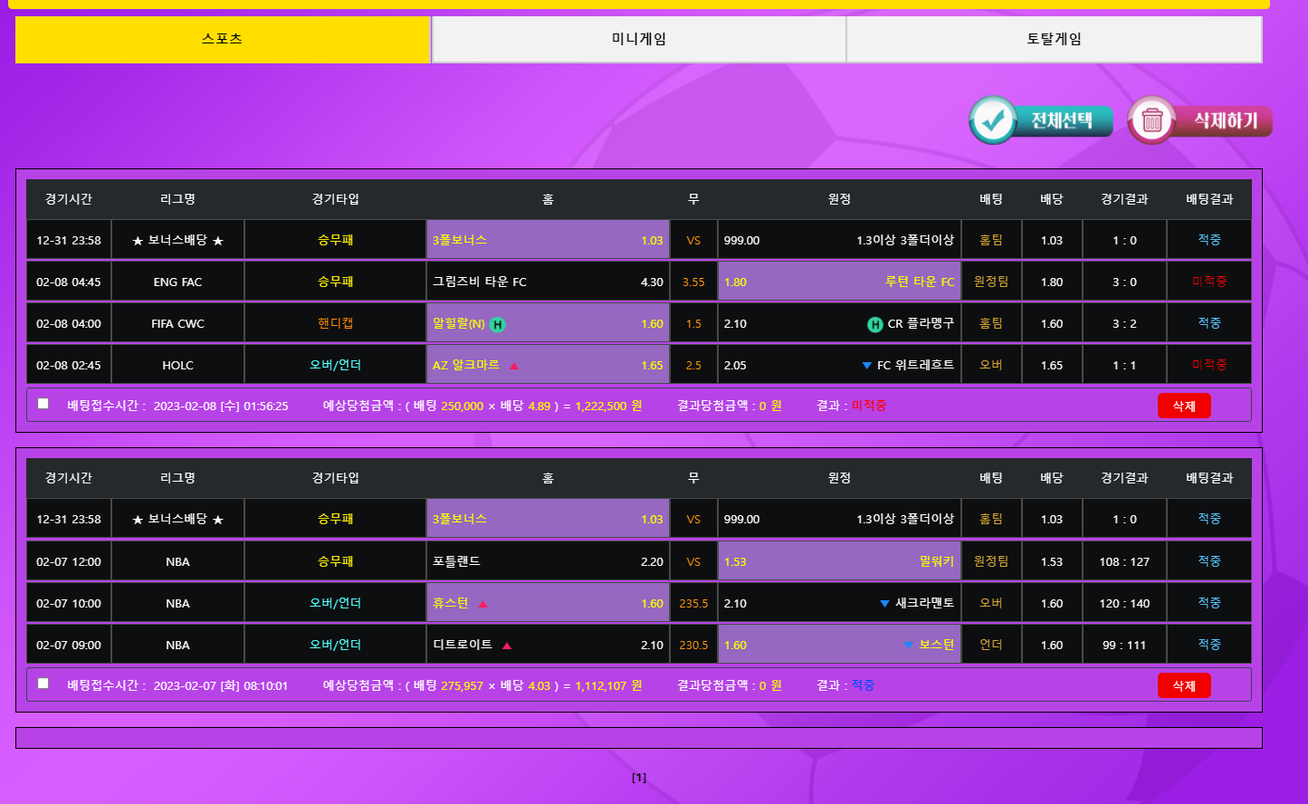Click green H badge beside CR 플라멩구
This screenshot has width=1308, height=804.
pos(874,324)
